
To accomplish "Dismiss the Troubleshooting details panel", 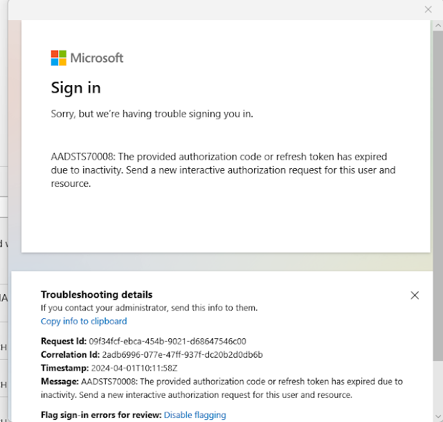I will pos(415,295).
